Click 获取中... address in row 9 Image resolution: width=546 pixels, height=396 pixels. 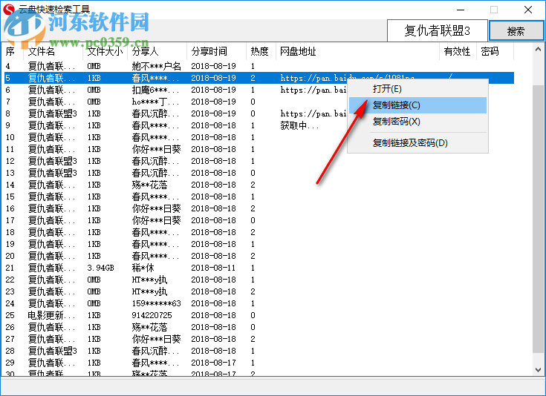[x=299, y=125]
